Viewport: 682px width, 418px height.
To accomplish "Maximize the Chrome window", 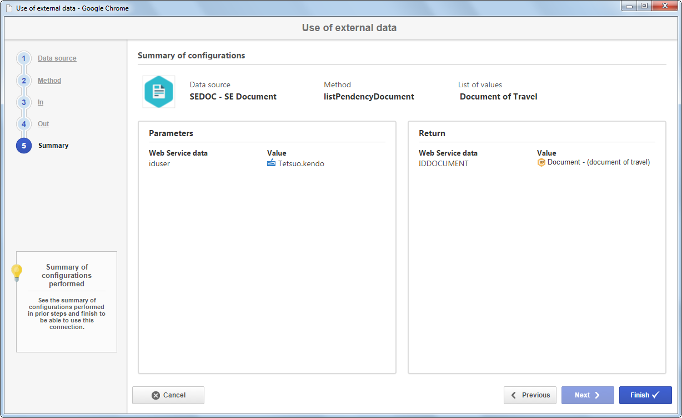I will click(x=644, y=6).
